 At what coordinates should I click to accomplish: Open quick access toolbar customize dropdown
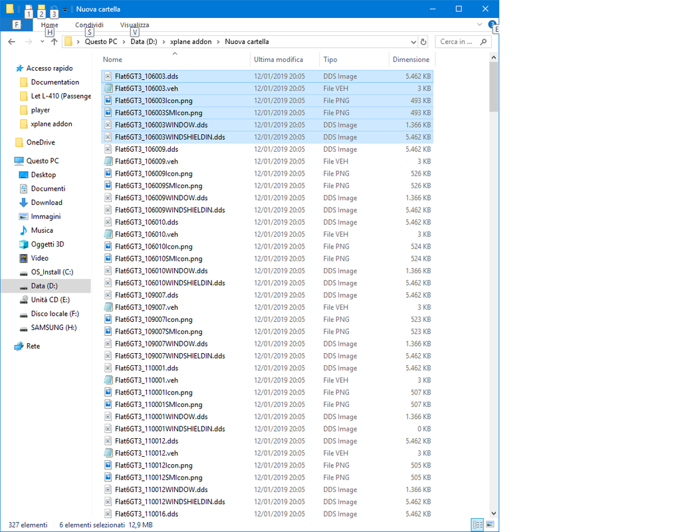64,9
